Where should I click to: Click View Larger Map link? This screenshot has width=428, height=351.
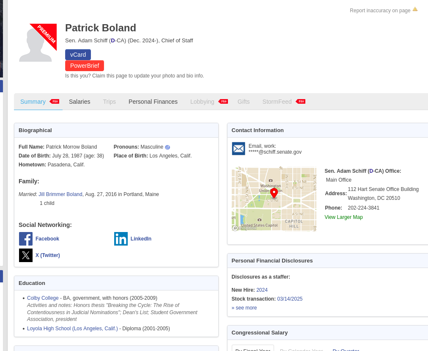click(x=344, y=217)
